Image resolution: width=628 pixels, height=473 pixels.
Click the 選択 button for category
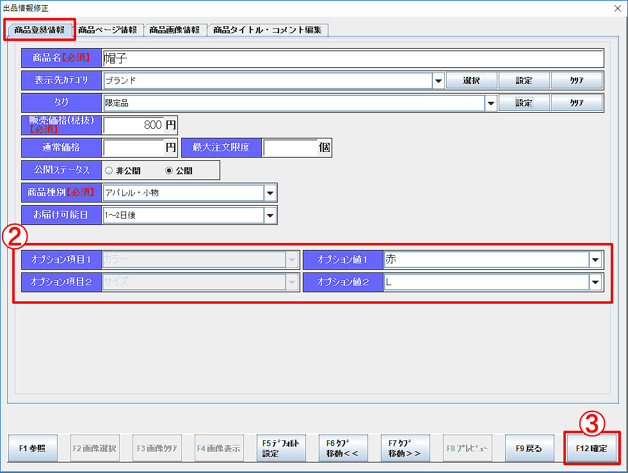tap(471, 81)
